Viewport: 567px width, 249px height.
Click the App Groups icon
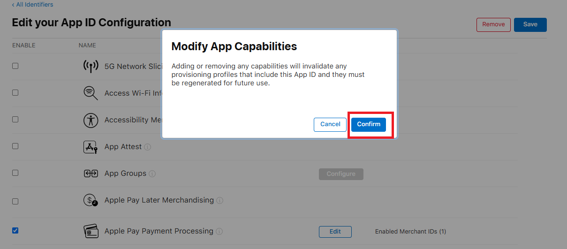[x=91, y=174]
